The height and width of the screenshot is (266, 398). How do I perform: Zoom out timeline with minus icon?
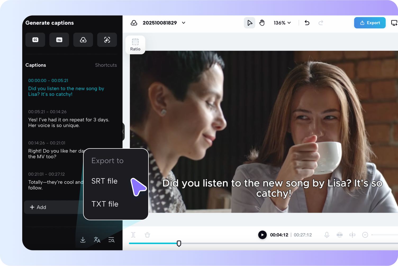365,235
